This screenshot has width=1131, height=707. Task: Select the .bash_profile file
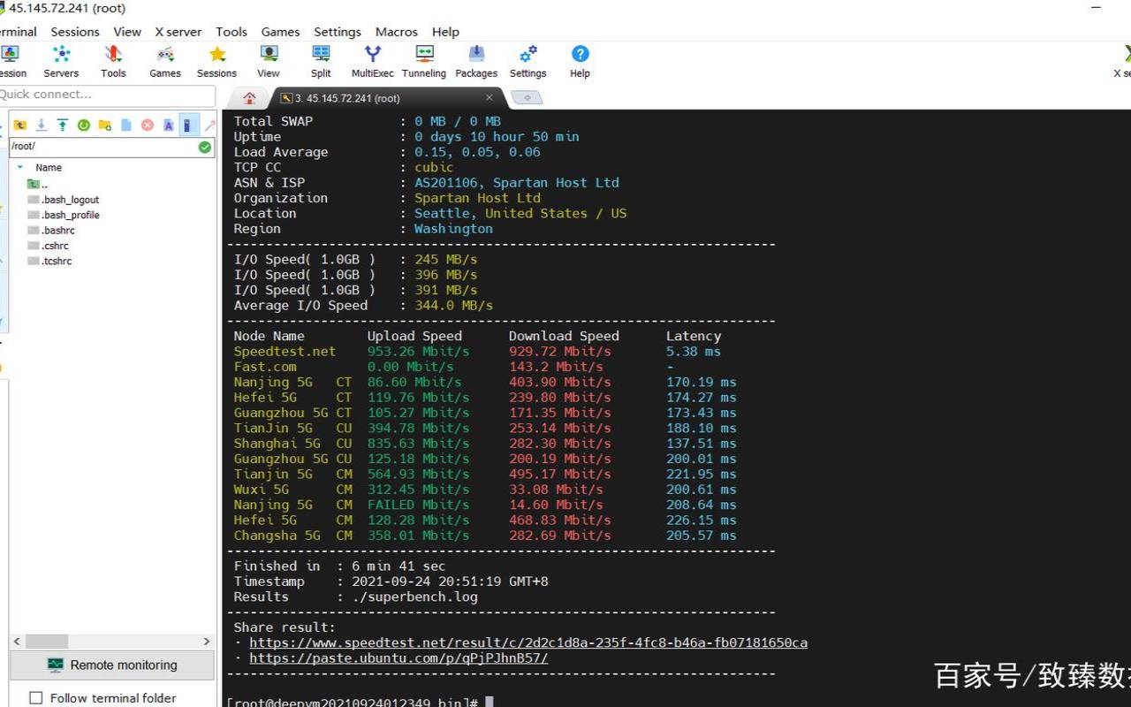click(64, 215)
